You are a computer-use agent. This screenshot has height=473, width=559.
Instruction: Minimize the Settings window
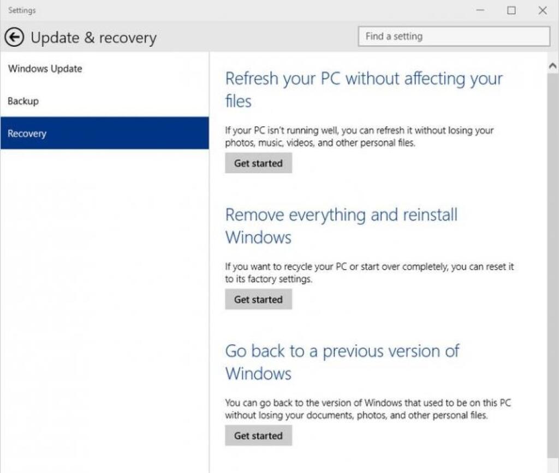pyautogui.click(x=480, y=10)
